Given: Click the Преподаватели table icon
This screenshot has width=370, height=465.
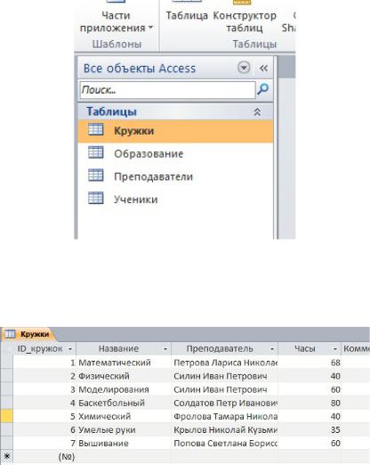Looking at the screenshot, I should click(x=96, y=175).
